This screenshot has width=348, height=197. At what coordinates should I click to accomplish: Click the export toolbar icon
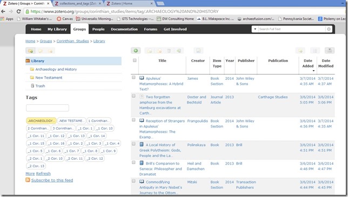pyautogui.click(x=300, y=51)
